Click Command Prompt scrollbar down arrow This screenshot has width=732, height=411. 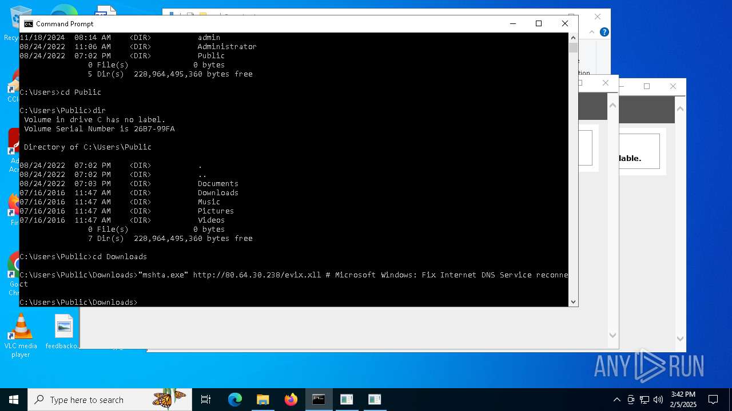573,302
